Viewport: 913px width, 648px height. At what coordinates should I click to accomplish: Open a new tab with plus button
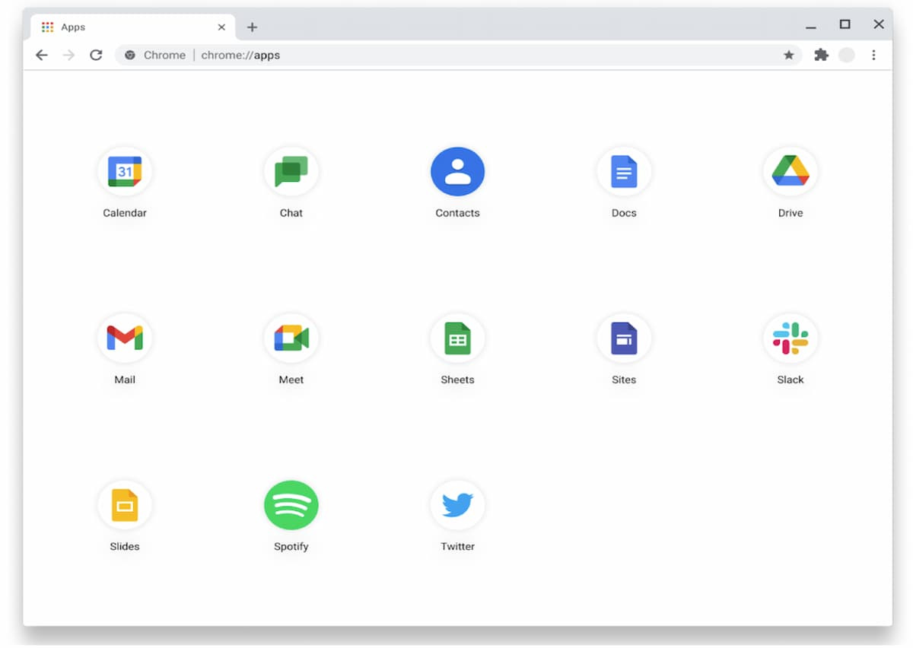252,27
